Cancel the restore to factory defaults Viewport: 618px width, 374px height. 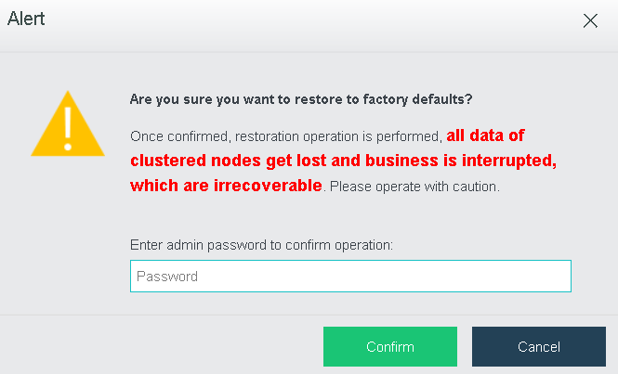[x=539, y=346]
